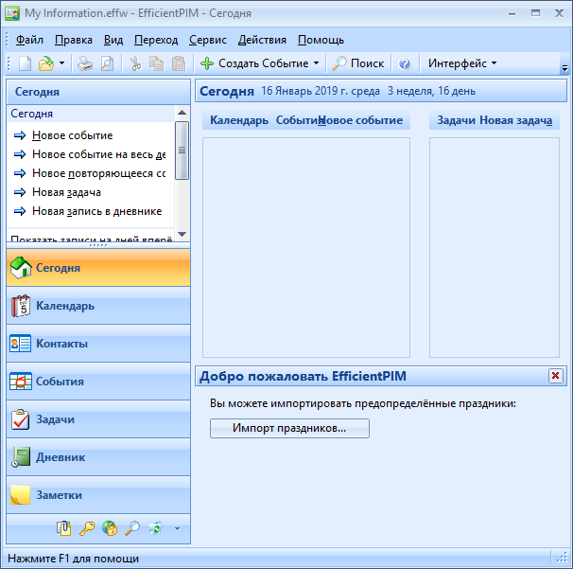Open the password manager key icon

87,528
